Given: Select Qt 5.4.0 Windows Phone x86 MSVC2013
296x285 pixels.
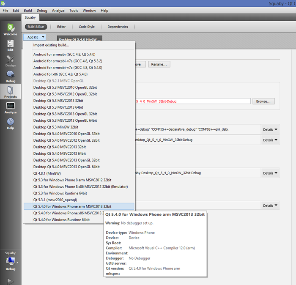Looking at the screenshot, I should pos(64,213).
